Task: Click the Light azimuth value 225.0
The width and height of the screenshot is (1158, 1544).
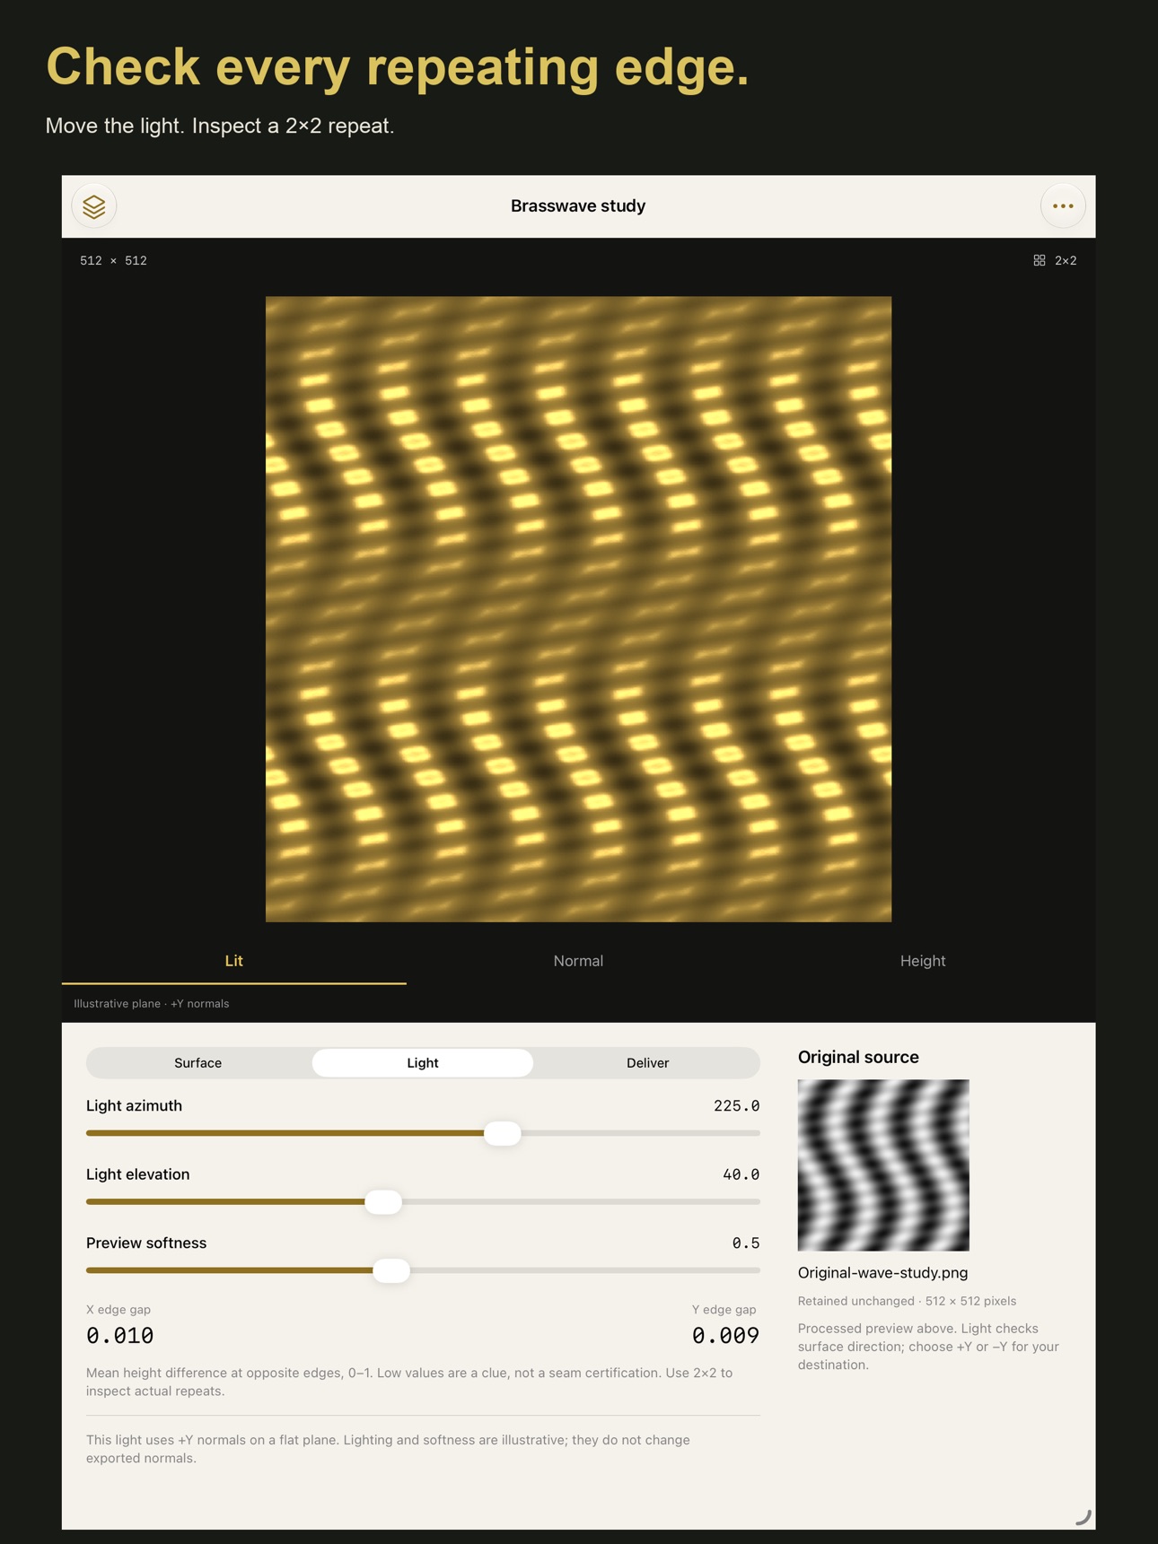Action: click(736, 1106)
